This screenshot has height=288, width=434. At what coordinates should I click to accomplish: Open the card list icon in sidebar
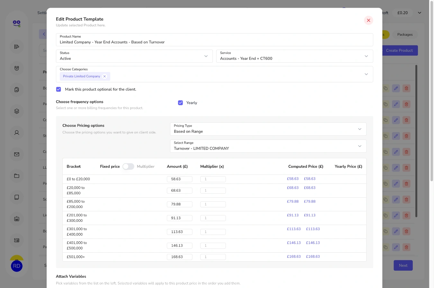coord(17,240)
